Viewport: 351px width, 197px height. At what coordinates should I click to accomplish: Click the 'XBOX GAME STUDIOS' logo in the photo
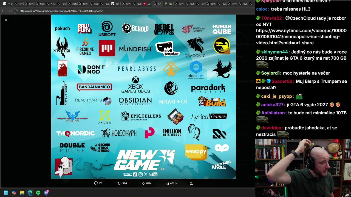click(135, 85)
